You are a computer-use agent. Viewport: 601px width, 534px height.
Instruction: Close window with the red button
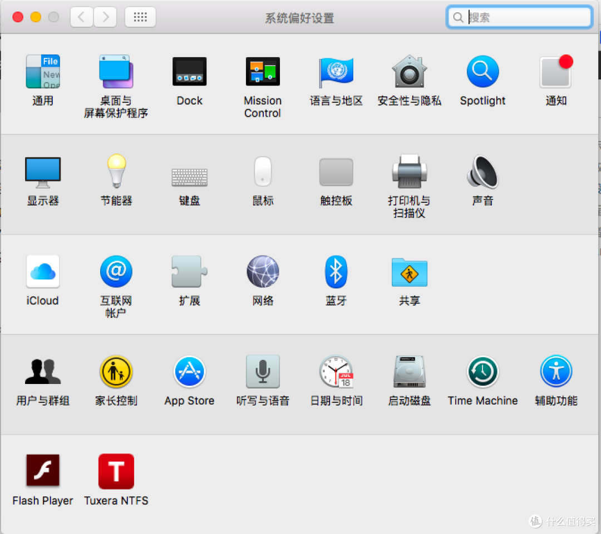pos(18,17)
